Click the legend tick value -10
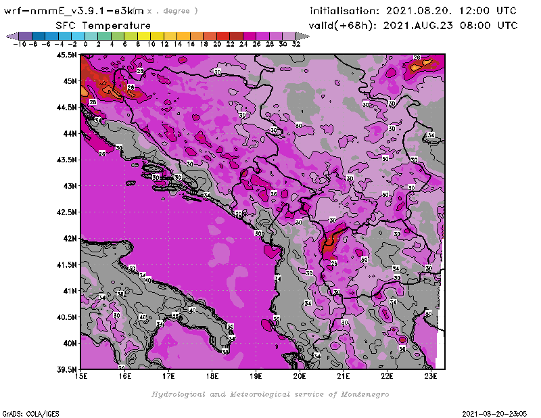Viewport: 541px width, 418px height. coord(20,44)
